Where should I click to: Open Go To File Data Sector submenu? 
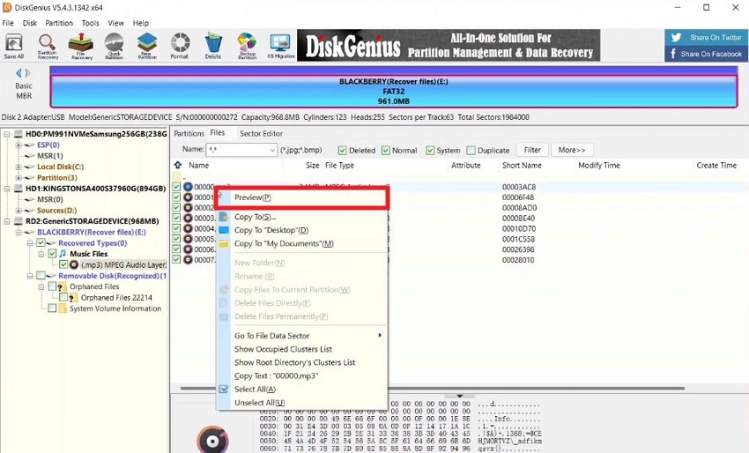[302, 336]
